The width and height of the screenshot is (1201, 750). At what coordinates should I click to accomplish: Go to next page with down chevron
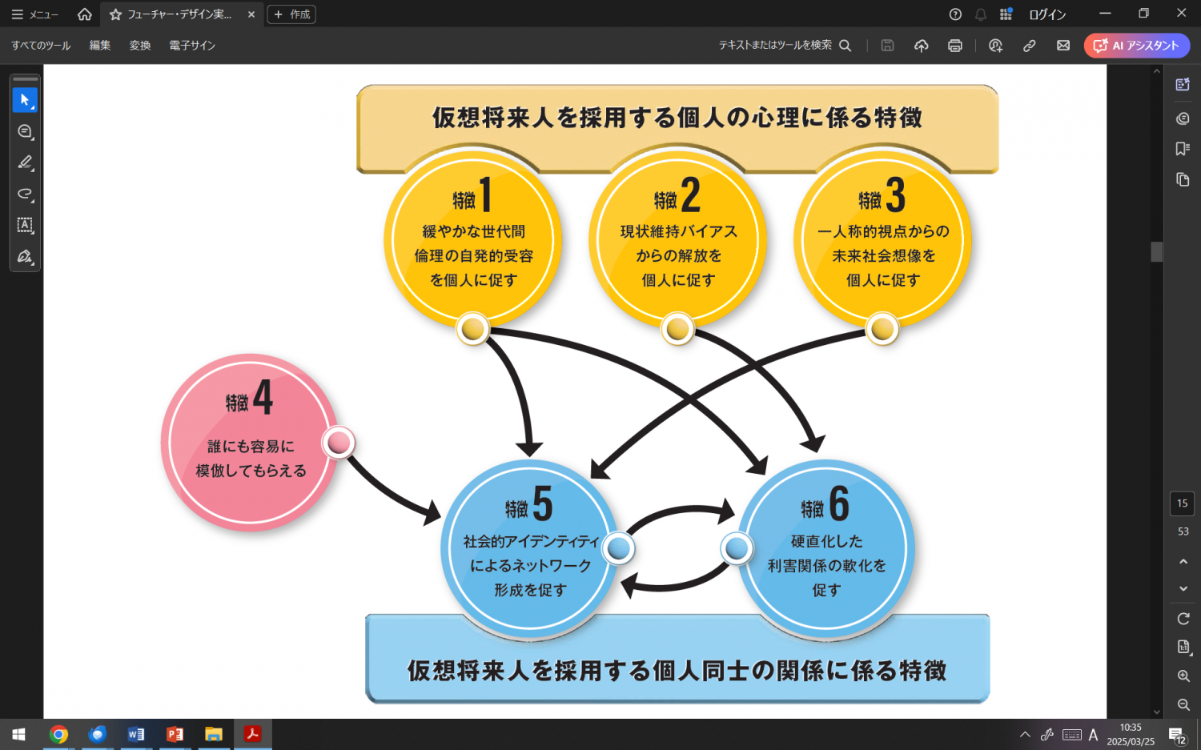[x=1183, y=588]
